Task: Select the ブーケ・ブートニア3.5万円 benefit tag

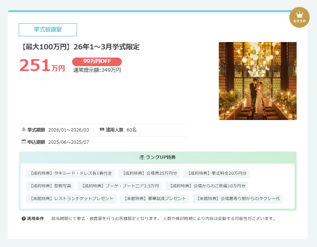Action: pyautogui.click(x=120, y=186)
